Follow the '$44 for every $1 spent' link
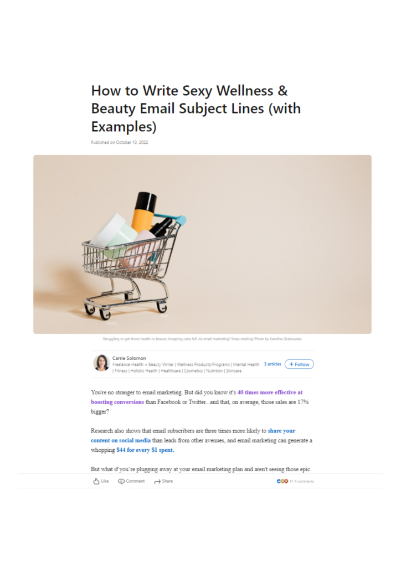This screenshot has width=401, height=567. click(x=145, y=450)
